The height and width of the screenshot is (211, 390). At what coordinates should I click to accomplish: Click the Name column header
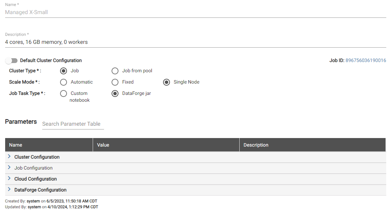(16, 145)
